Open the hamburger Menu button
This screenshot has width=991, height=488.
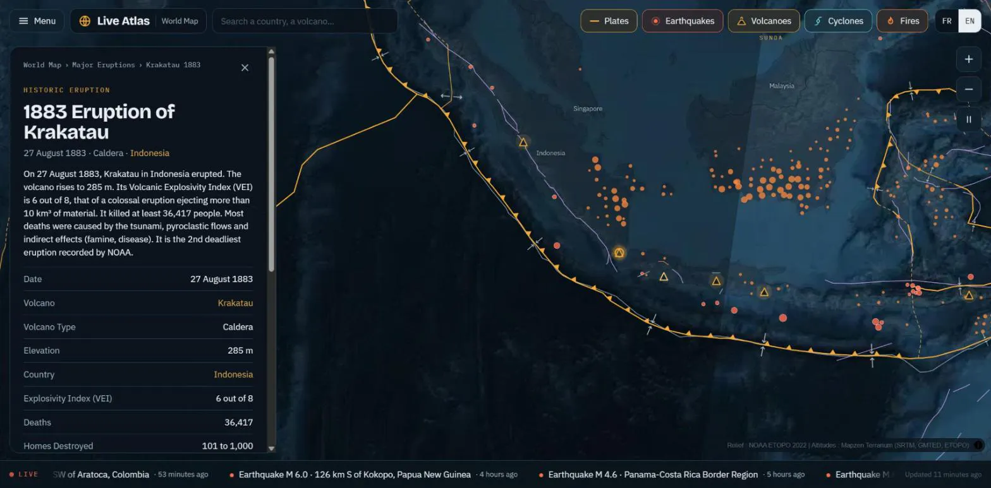(37, 21)
